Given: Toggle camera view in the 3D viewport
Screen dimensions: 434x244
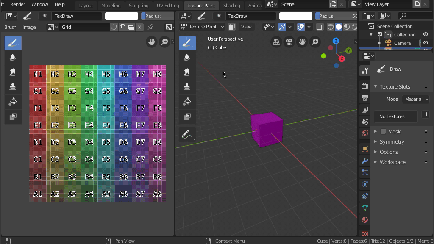Looking at the screenshot, I should pos(289,42).
